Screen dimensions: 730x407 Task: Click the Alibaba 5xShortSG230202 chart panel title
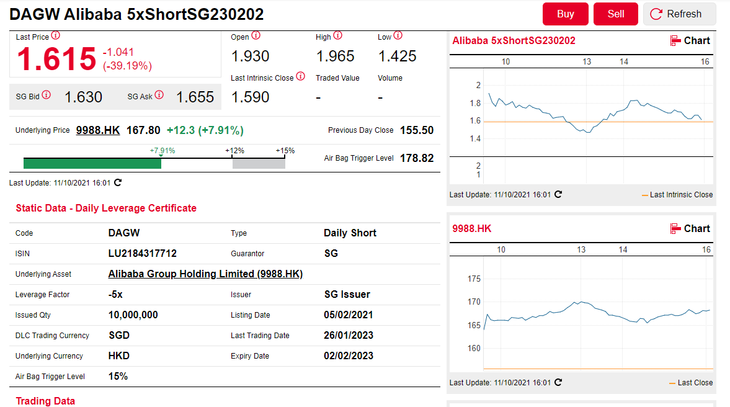pyautogui.click(x=514, y=40)
